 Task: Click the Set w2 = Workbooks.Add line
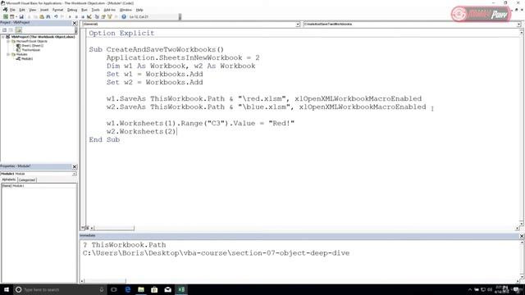pos(155,82)
